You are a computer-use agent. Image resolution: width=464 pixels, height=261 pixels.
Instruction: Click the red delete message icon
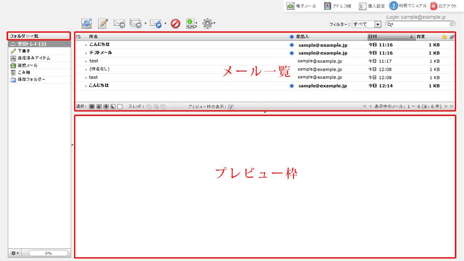(176, 24)
